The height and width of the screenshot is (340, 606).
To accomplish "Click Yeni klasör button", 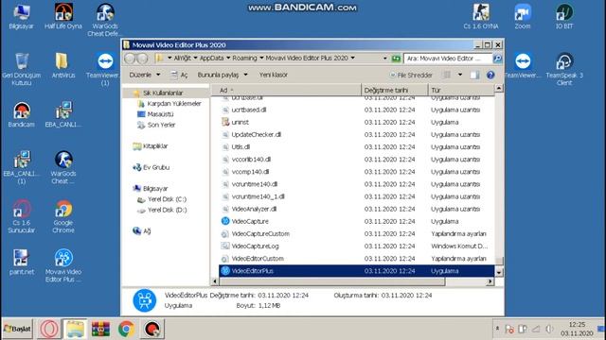I will pos(274,75).
